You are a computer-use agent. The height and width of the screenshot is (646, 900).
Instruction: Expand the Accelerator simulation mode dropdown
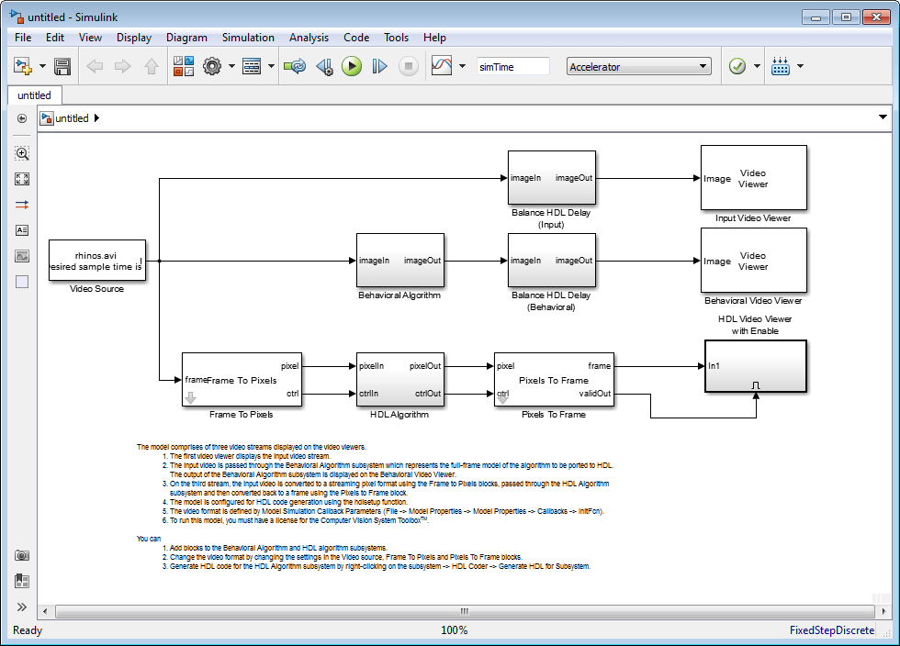(x=639, y=67)
